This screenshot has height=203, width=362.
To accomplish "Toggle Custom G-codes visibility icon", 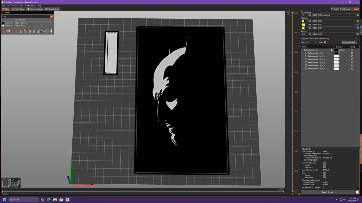I will (x=38, y=31).
